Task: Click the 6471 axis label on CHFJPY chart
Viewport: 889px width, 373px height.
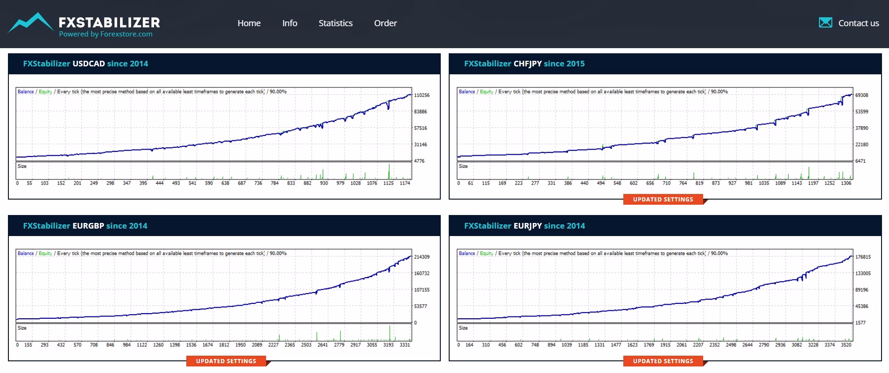Action: 861,161
